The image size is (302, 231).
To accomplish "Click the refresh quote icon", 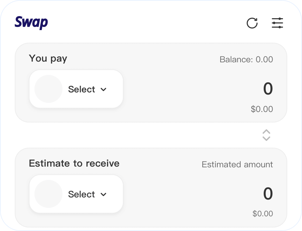I will pyautogui.click(x=252, y=23).
